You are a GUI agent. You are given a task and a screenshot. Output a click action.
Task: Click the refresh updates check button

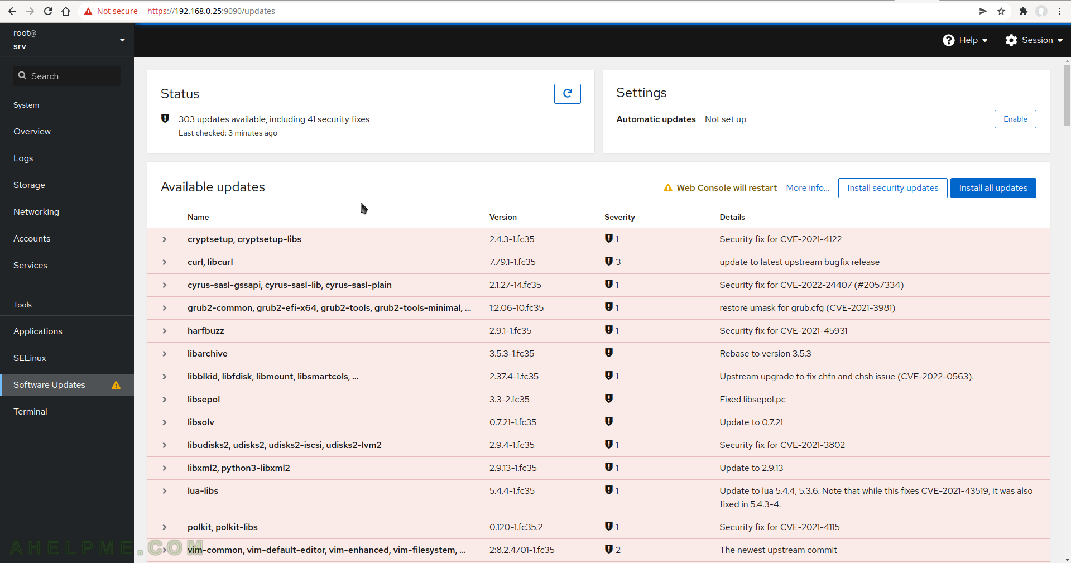(567, 94)
